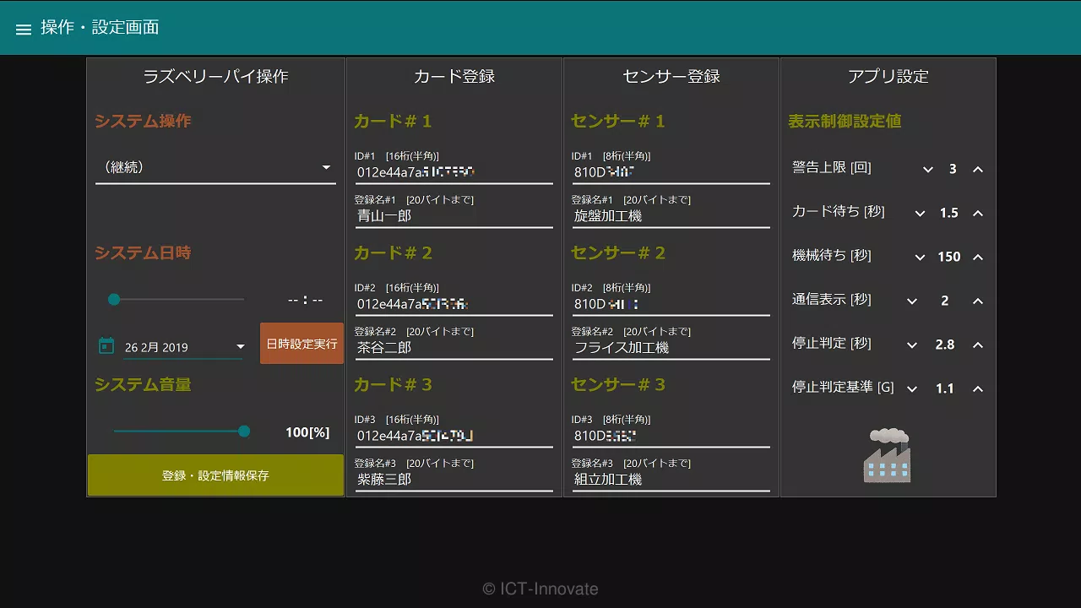Click the Card ID#1 input field
The image size is (1081, 608).
(x=454, y=172)
